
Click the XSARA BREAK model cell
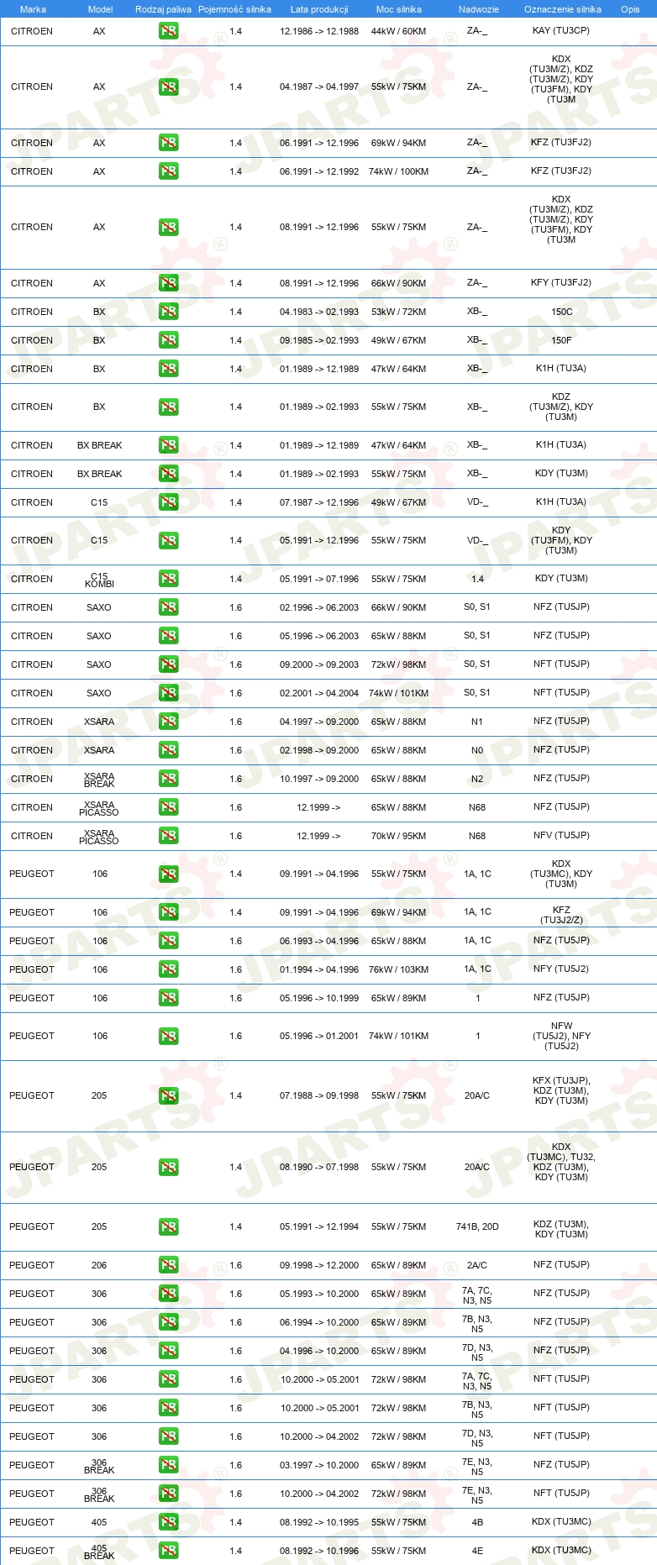(x=99, y=780)
